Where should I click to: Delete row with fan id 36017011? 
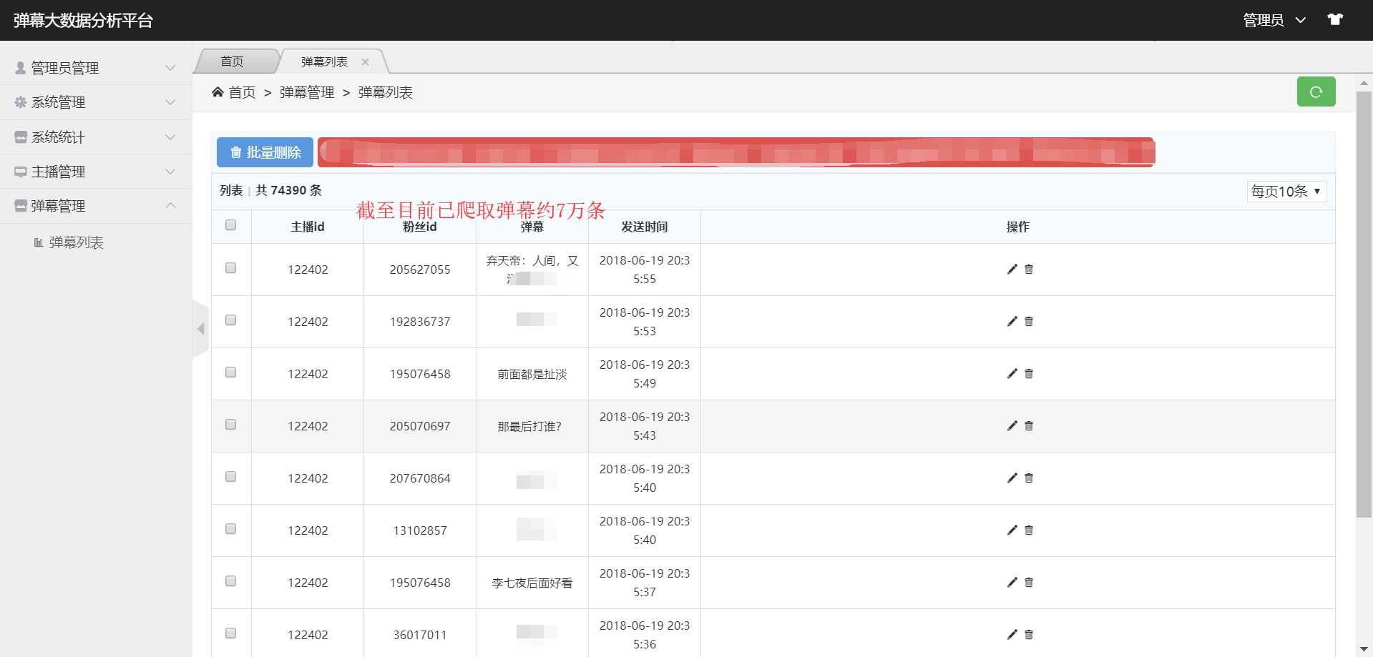click(x=1029, y=635)
